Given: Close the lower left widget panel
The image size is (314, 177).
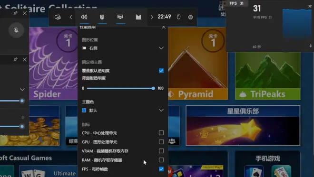Looking at the screenshot, I should [x=25, y=59].
